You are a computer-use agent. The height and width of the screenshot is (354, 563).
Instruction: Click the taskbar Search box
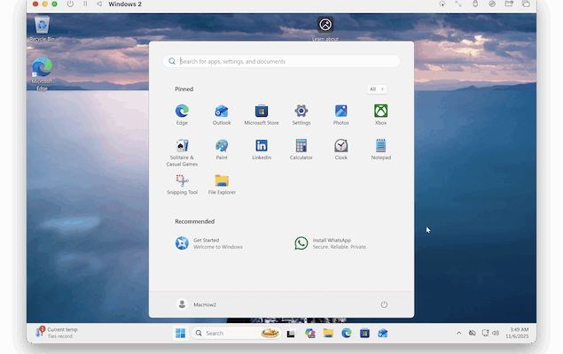[236, 334]
